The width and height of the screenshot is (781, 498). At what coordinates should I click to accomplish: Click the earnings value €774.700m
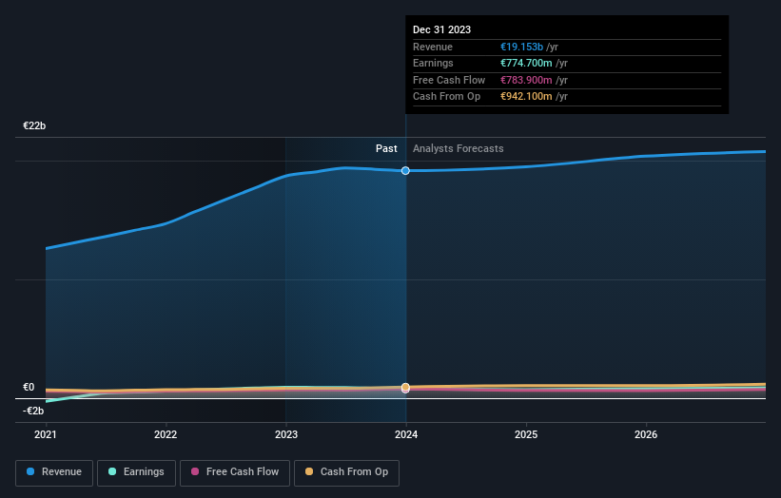coord(526,63)
